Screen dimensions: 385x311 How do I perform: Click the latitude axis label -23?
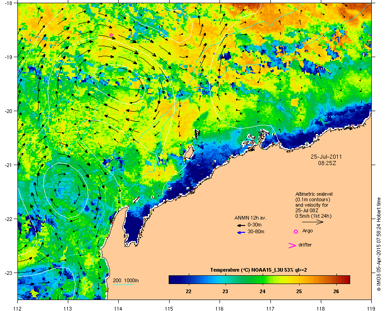8,273
